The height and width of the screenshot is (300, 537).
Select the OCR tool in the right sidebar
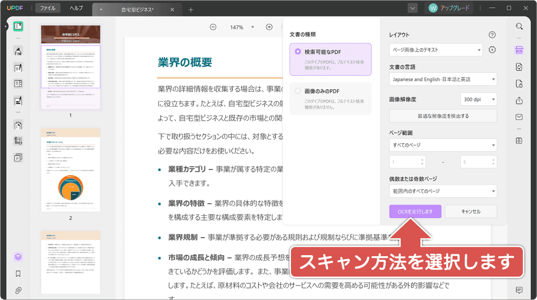(519, 51)
